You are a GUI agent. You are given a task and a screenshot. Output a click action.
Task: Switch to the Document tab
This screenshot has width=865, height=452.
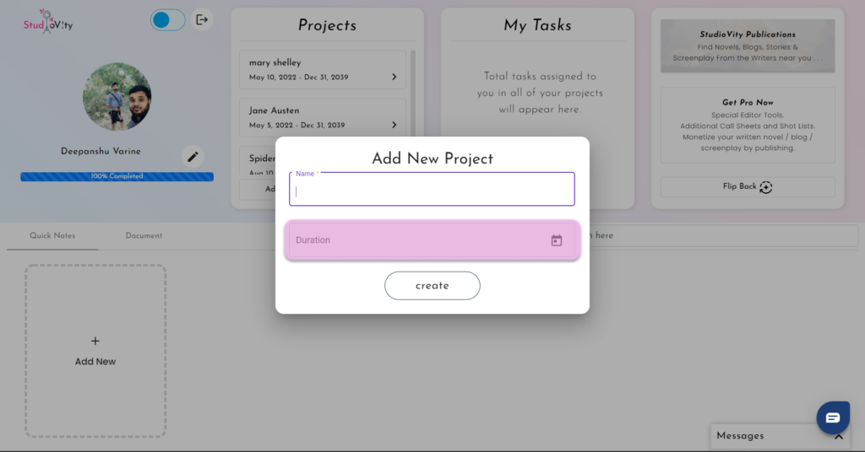coord(144,235)
